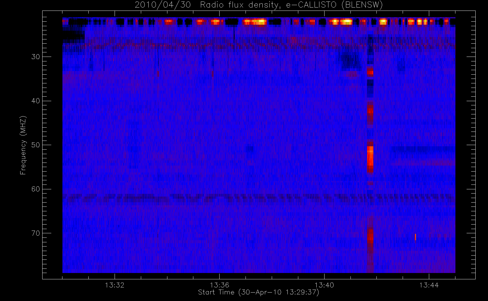Click the Start Time axis label
The image size is (488, 301).
click(x=258, y=292)
